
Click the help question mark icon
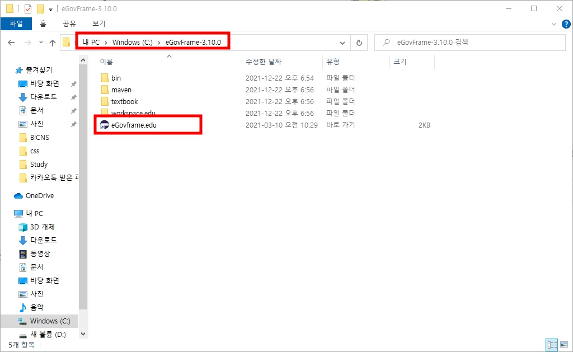[x=566, y=24]
